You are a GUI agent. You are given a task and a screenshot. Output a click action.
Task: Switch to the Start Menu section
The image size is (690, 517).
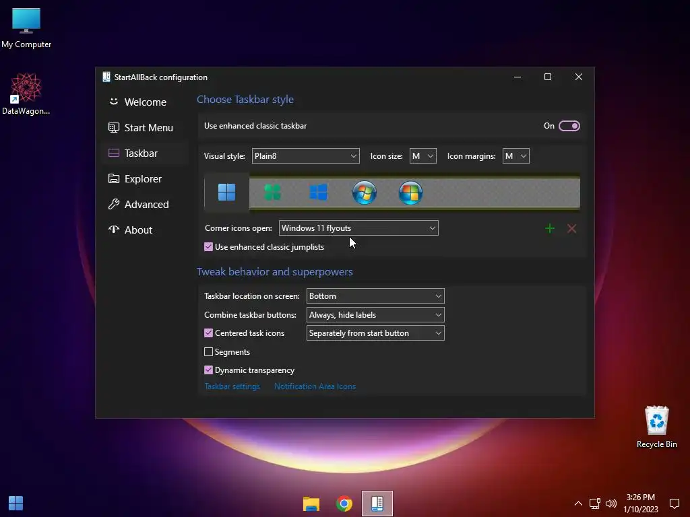(145, 127)
